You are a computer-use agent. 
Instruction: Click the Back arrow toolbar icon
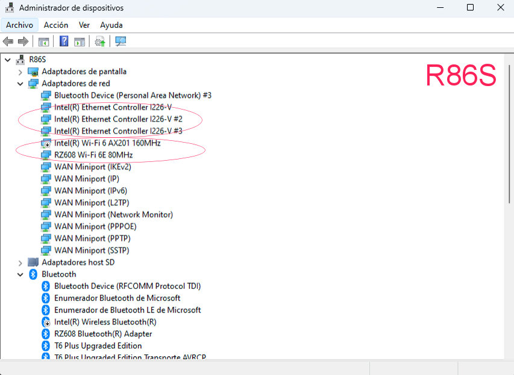point(8,42)
